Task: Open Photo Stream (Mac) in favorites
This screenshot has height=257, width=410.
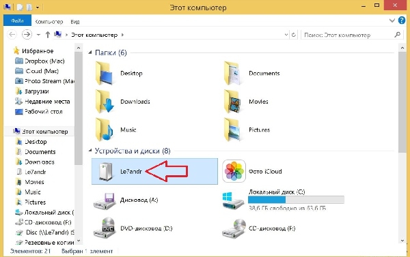Action: [x=44, y=81]
